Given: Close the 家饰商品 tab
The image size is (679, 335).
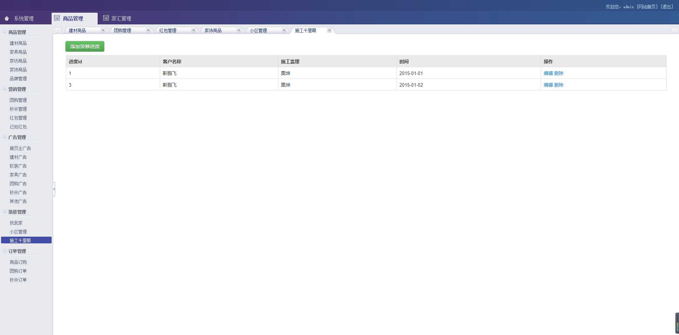Looking at the screenshot, I should pyautogui.click(x=239, y=30).
